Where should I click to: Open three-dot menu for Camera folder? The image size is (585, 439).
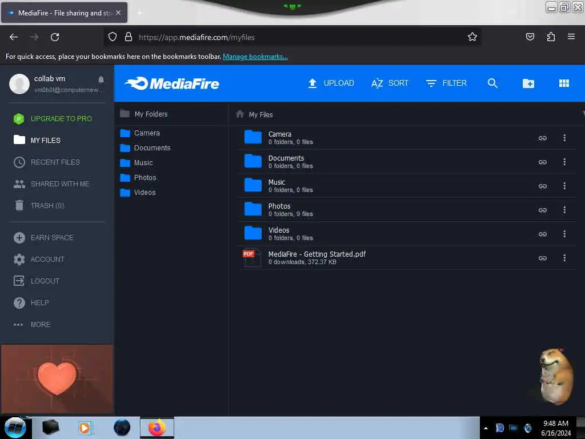(x=564, y=138)
